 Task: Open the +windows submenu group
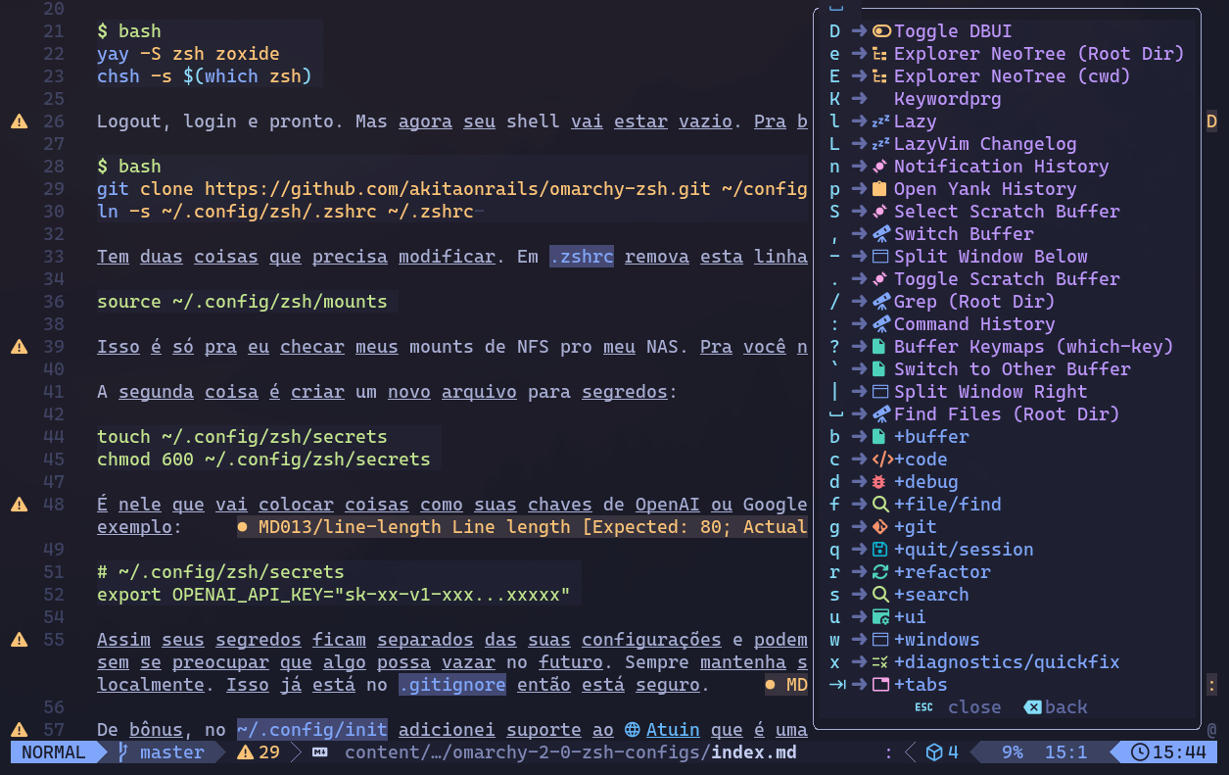click(x=936, y=640)
